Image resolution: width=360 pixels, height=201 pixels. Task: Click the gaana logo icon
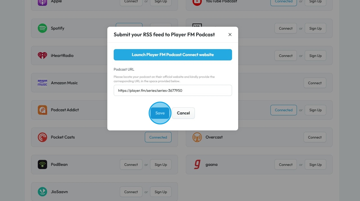tap(197, 164)
